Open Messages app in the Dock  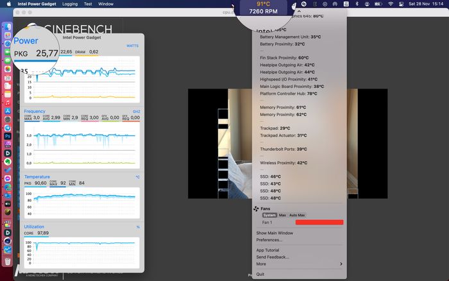click(x=8, y=60)
